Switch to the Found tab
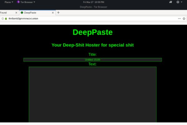The image size is (187, 125). [x=6, y=13]
